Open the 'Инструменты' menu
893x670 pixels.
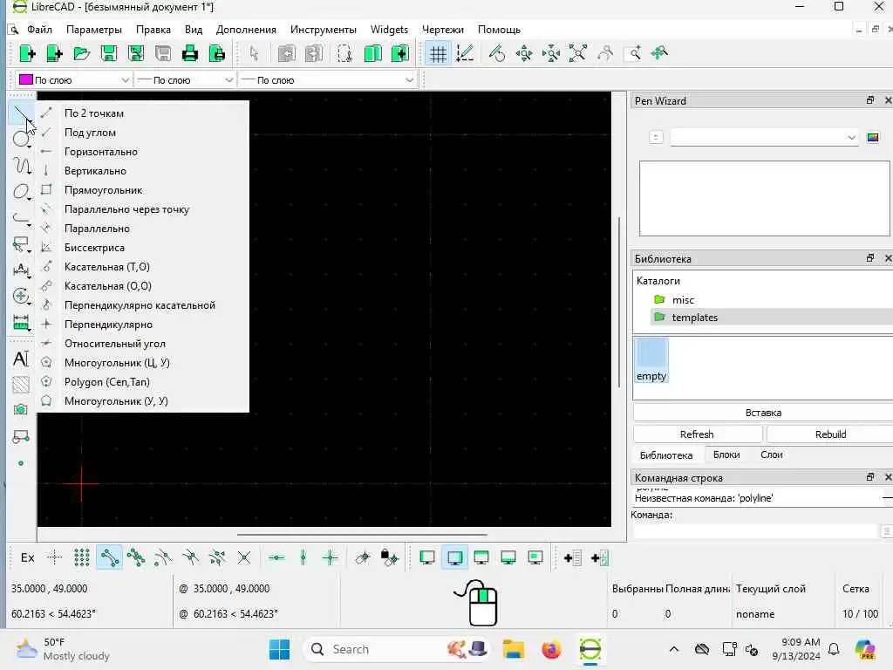[323, 30]
